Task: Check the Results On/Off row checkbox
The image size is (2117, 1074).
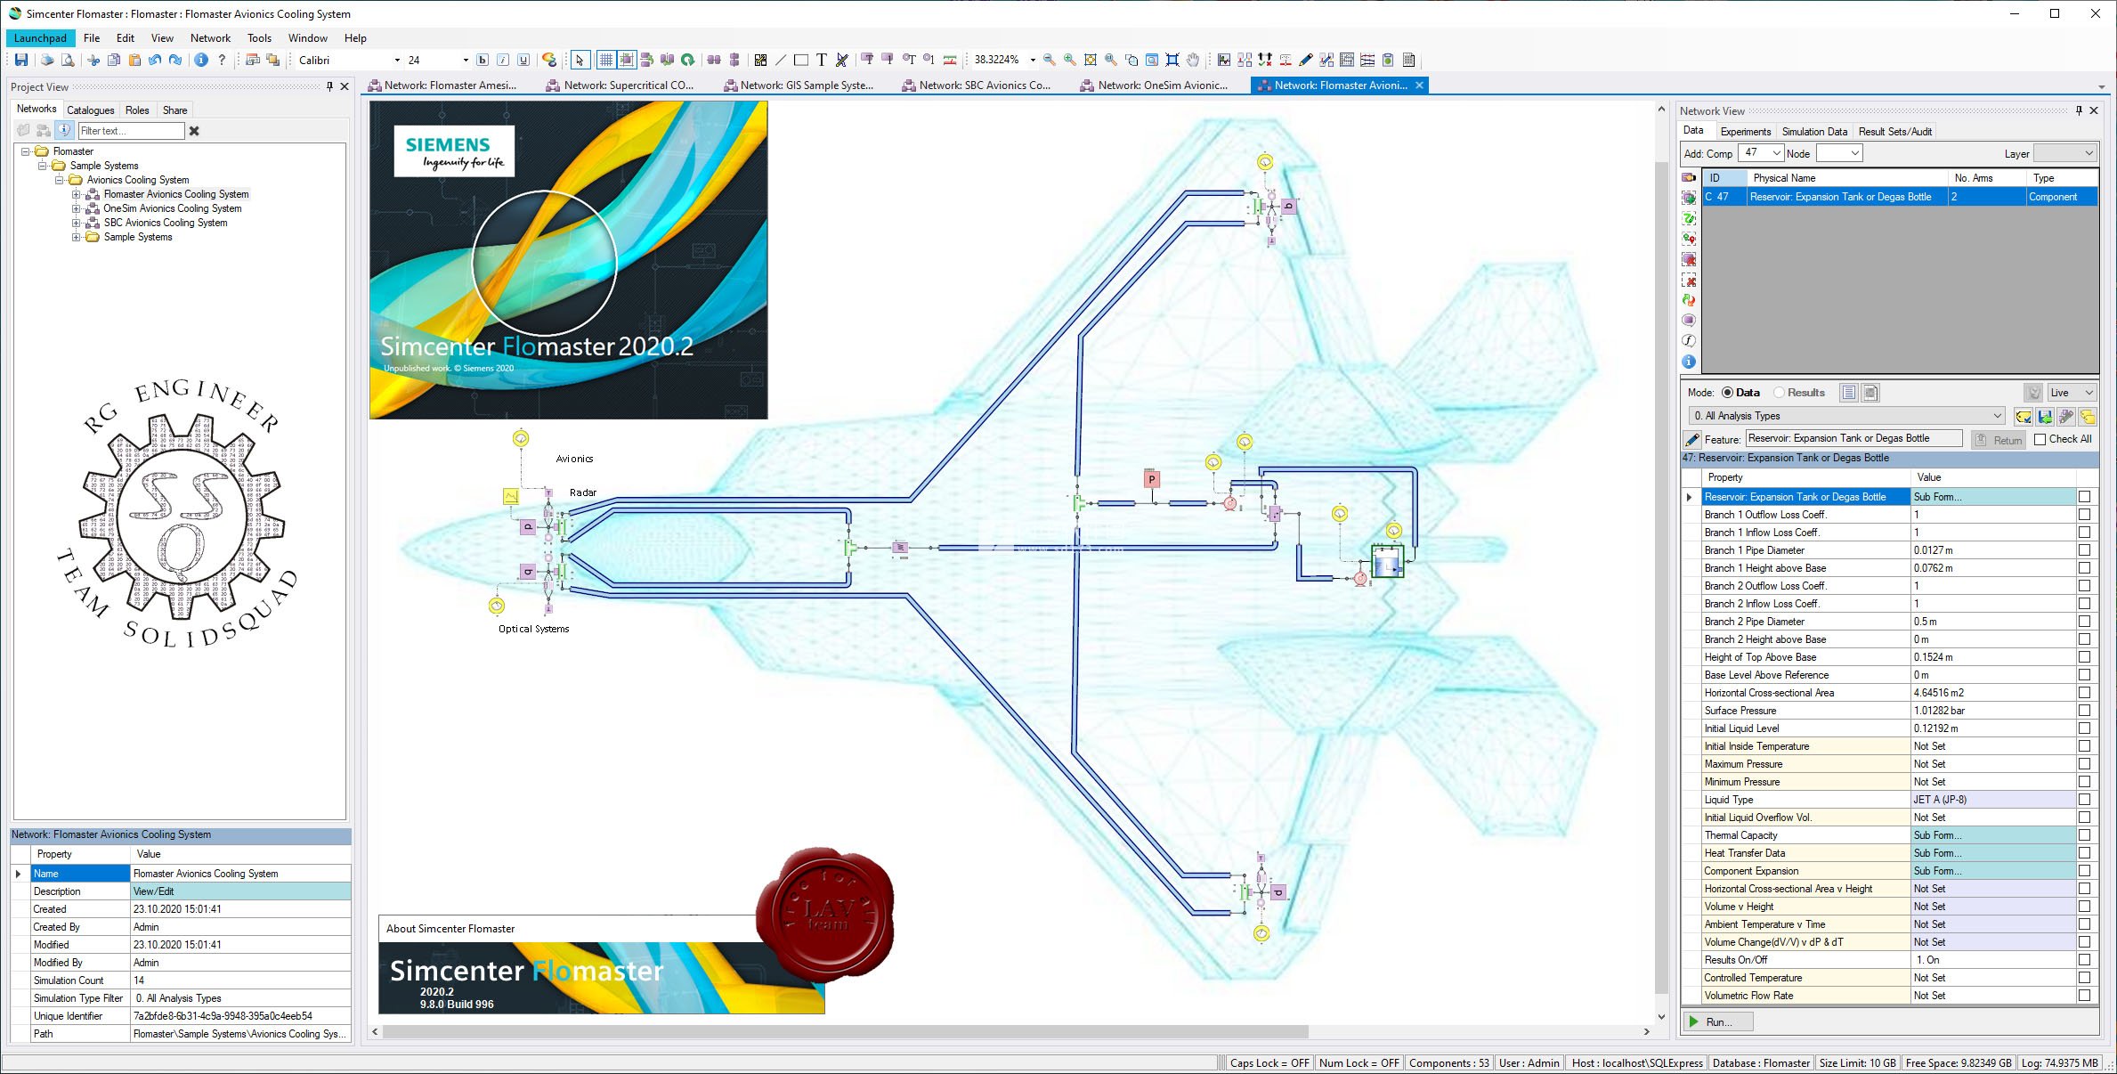Action: click(x=2084, y=960)
